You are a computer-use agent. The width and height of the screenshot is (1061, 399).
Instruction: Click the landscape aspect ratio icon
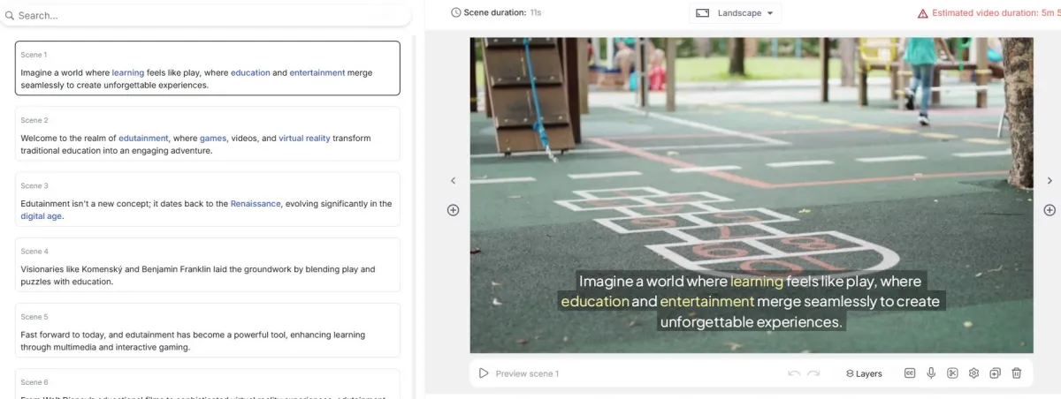[x=703, y=13]
